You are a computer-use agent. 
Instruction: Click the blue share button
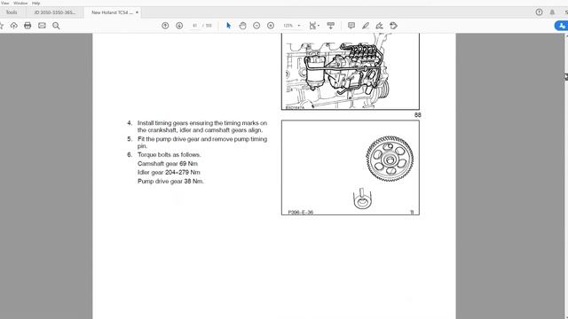click(x=562, y=26)
